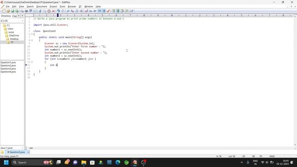The height and width of the screenshot is (167, 297).
Task: Open the Search menu
Action: coord(30,6)
